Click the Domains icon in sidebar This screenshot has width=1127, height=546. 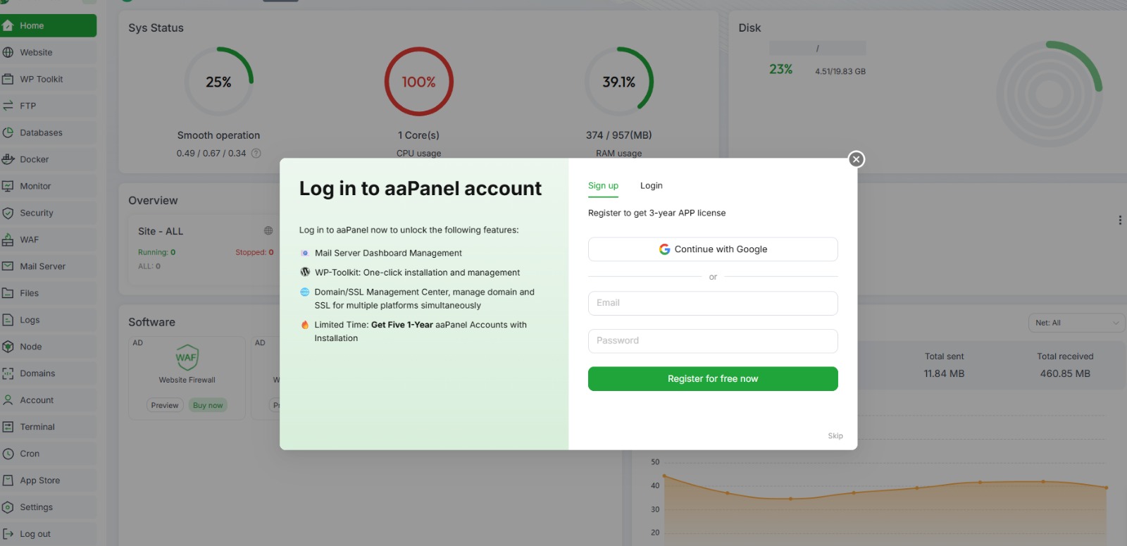tap(8, 373)
